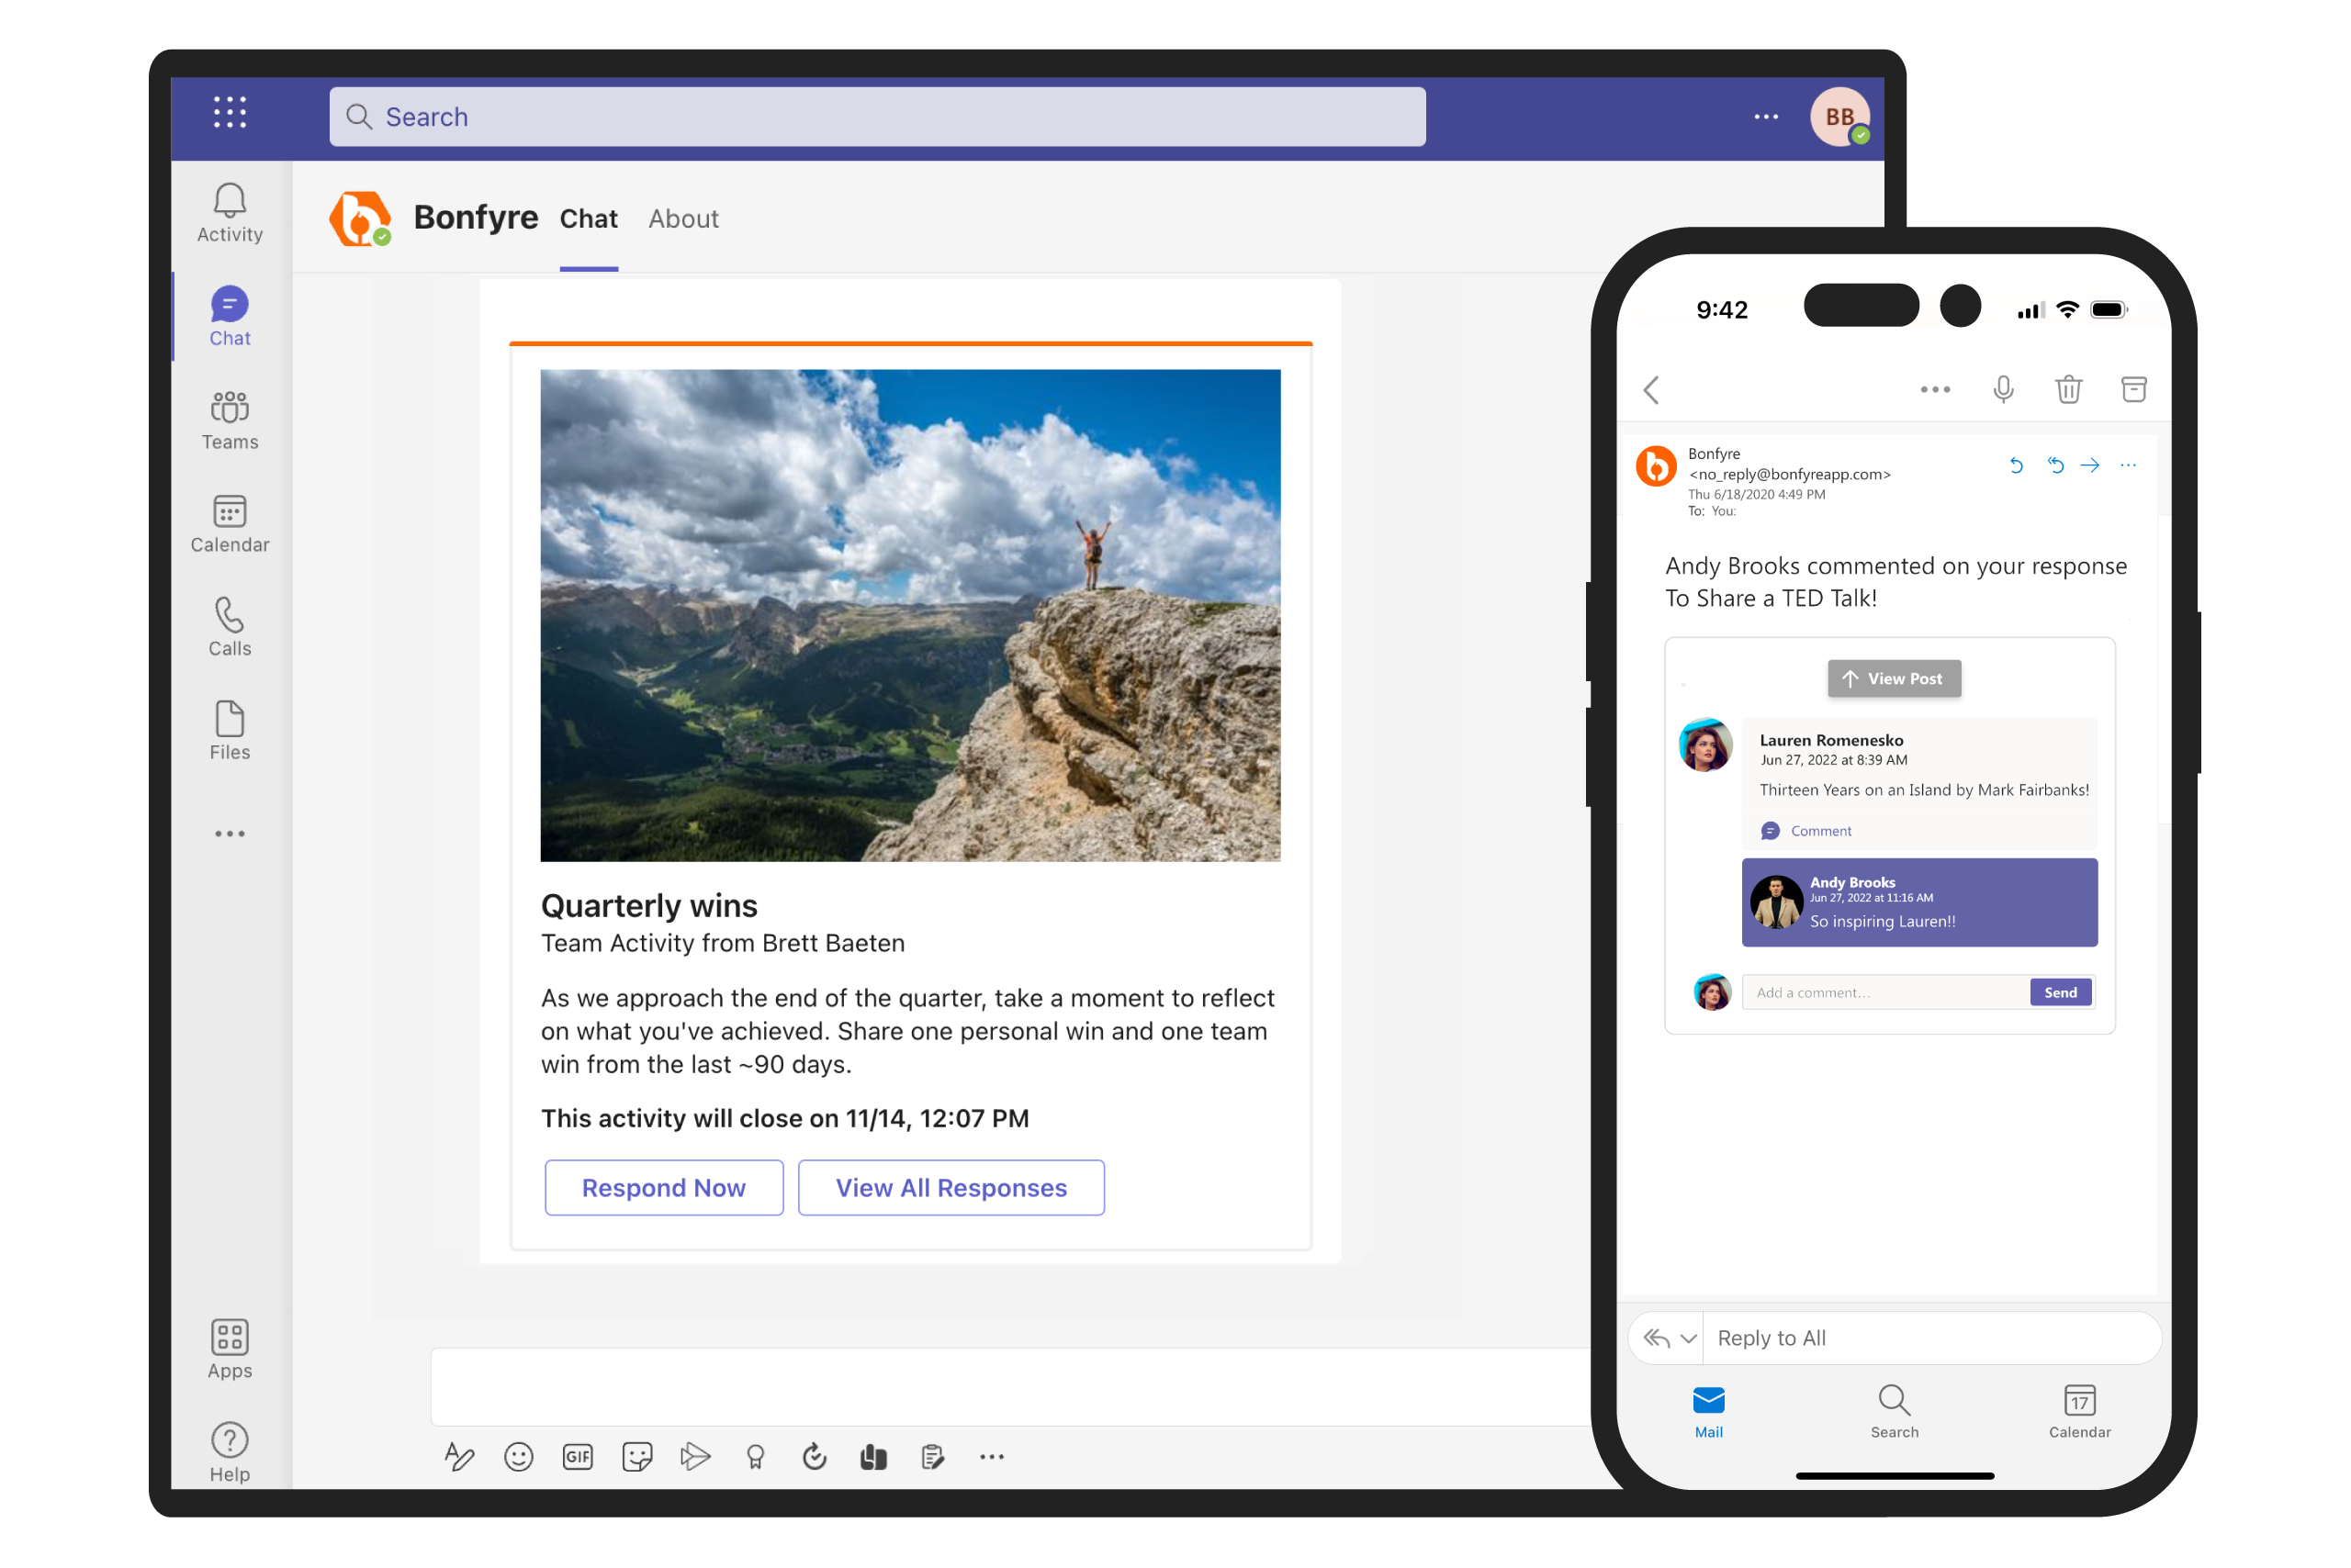Click the Teams message compose box
2351x1568 pixels.
[1010, 1386]
